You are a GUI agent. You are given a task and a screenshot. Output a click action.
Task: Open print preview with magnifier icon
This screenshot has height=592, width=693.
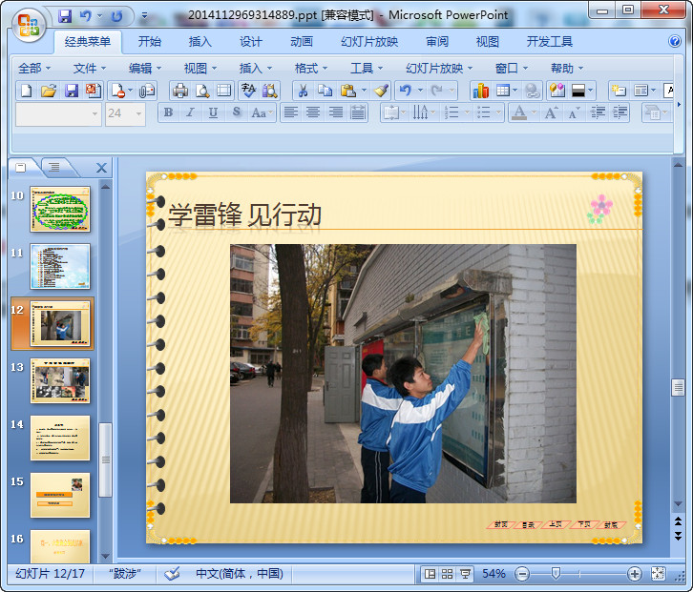[202, 91]
